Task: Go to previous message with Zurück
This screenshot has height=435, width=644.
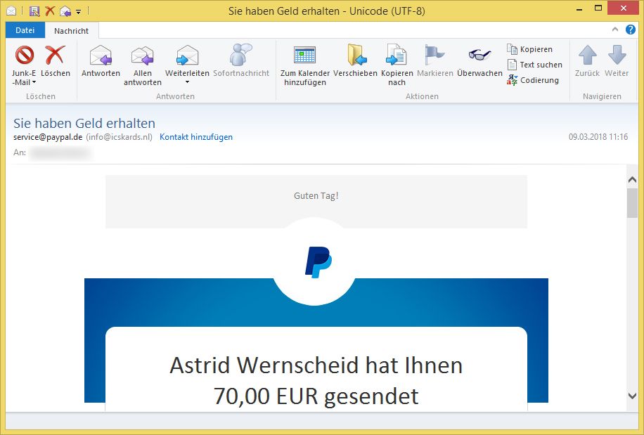Action: click(x=587, y=62)
